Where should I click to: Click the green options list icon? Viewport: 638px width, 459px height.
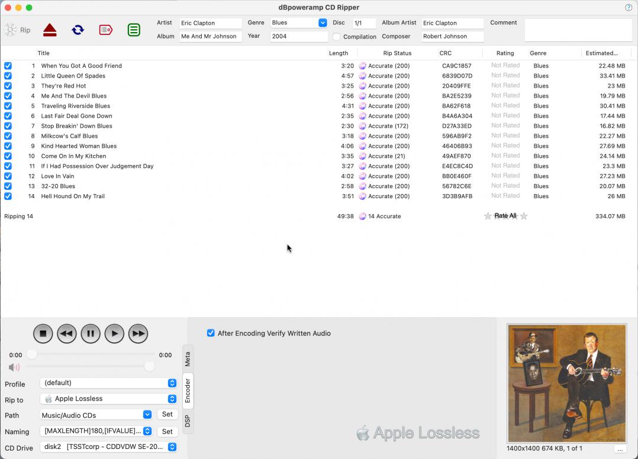[134, 30]
